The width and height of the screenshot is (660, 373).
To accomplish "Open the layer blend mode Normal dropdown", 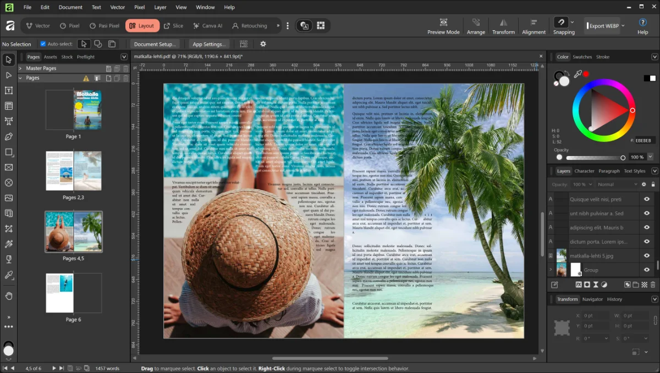I will tap(617, 185).
